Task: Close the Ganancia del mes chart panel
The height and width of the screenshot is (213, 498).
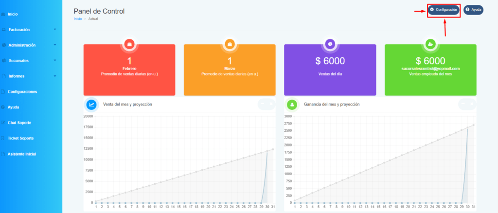Action: pyautogui.click(x=472, y=104)
